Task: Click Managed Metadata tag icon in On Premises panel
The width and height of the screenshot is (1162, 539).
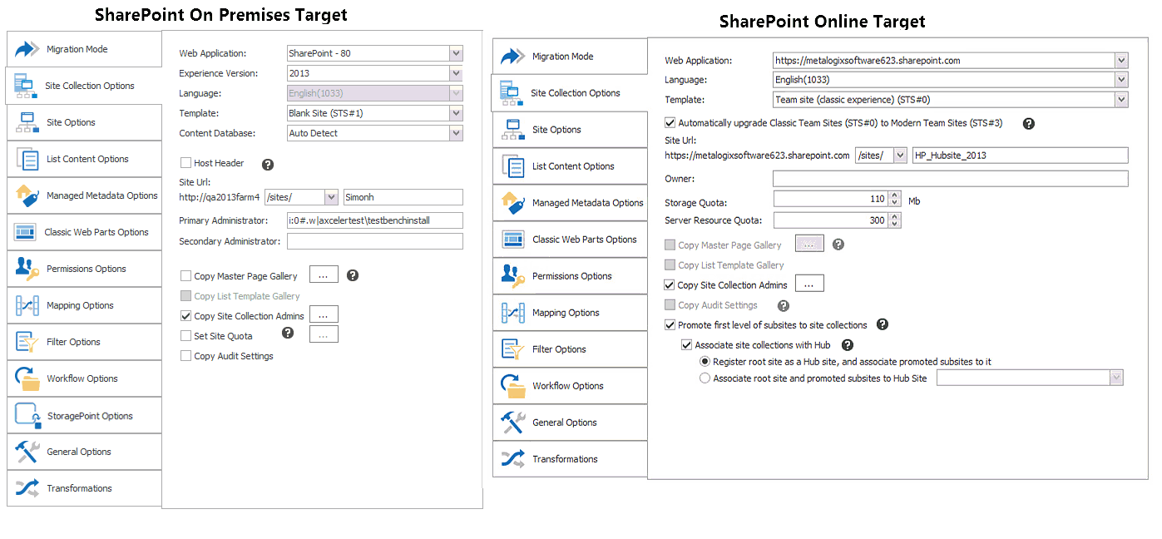Action: pyautogui.click(x=27, y=195)
